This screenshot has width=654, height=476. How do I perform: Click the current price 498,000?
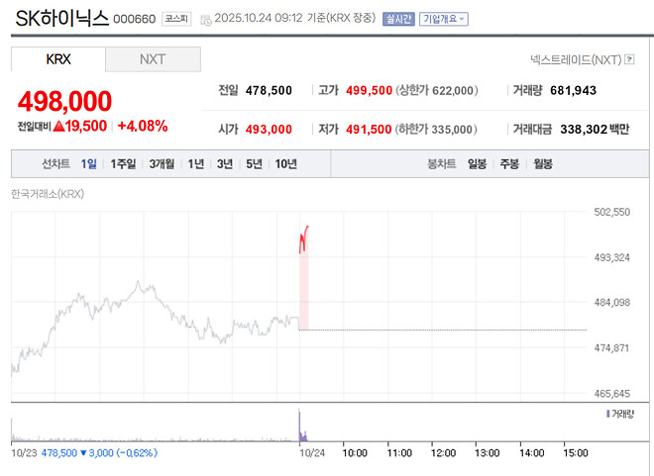(x=64, y=101)
